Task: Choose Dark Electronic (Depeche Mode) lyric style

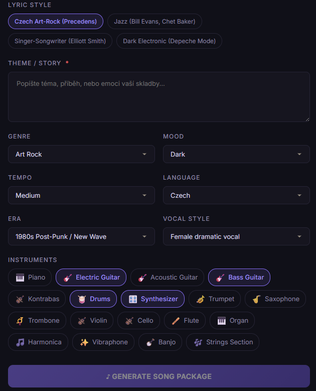Action: tap(169, 41)
